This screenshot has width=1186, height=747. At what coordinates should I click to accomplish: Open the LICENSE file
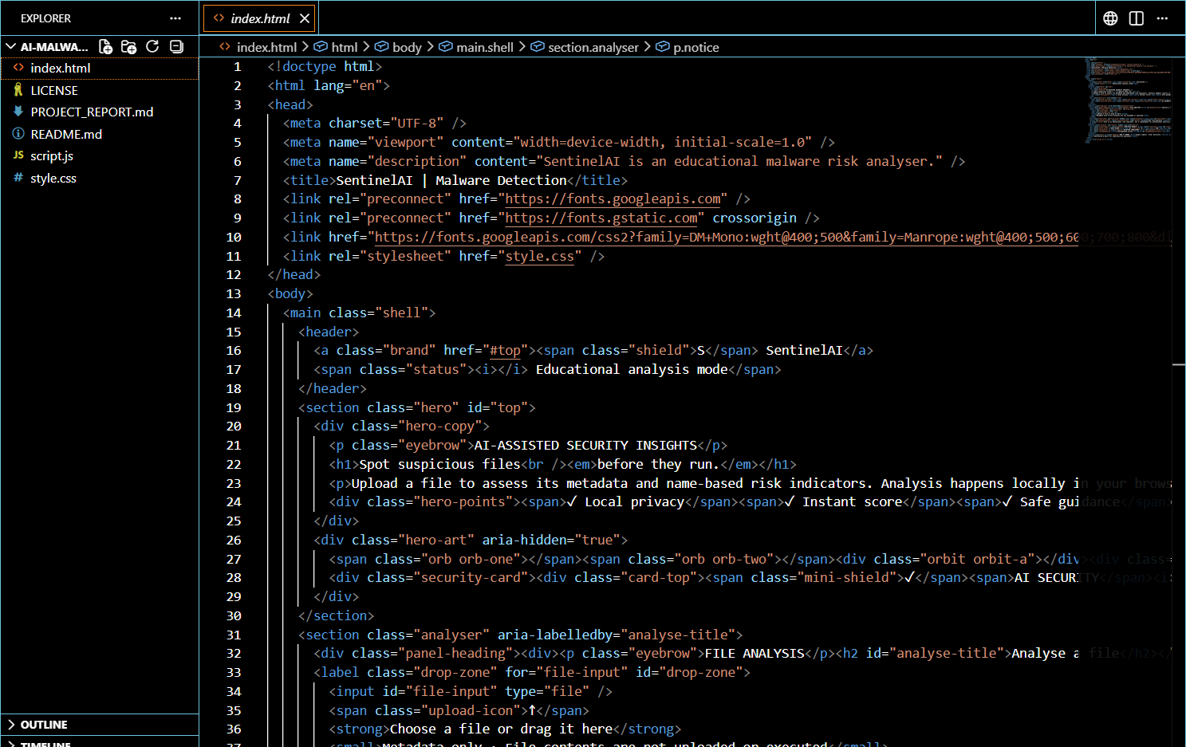coord(100,90)
